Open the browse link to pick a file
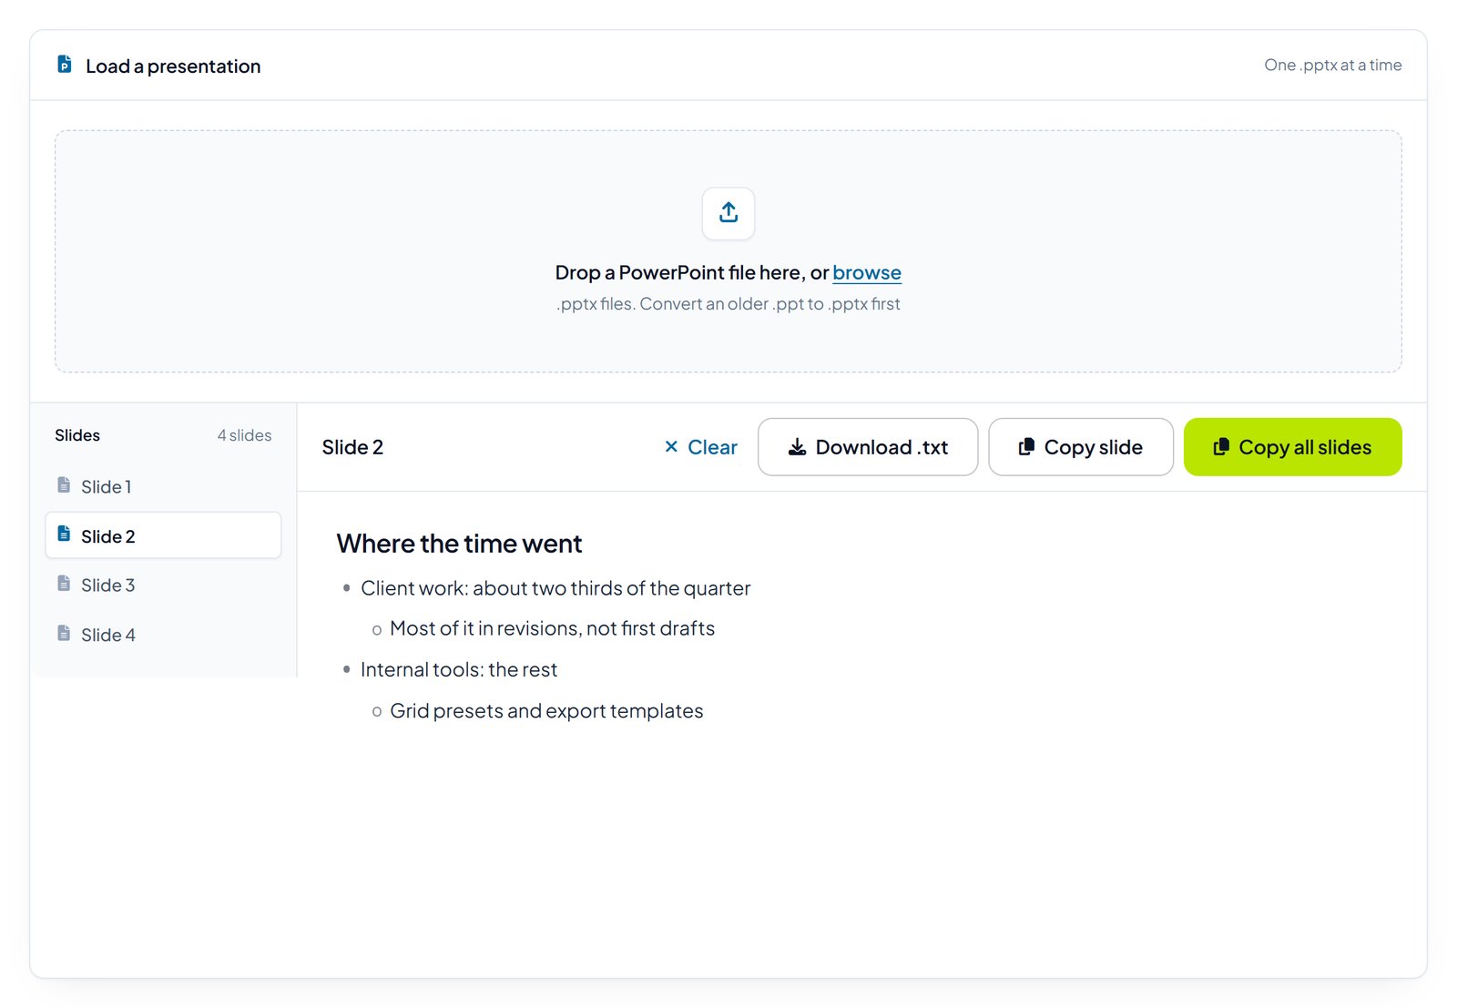 point(867,273)
